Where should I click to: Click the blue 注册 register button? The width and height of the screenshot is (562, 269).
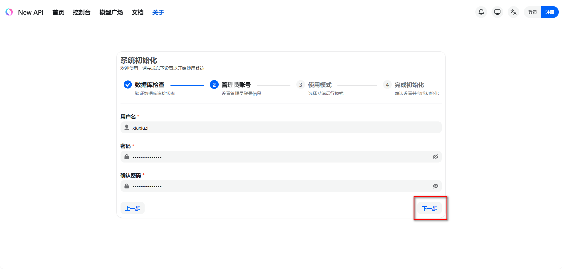pyautogui.click(x=550, y=12)
